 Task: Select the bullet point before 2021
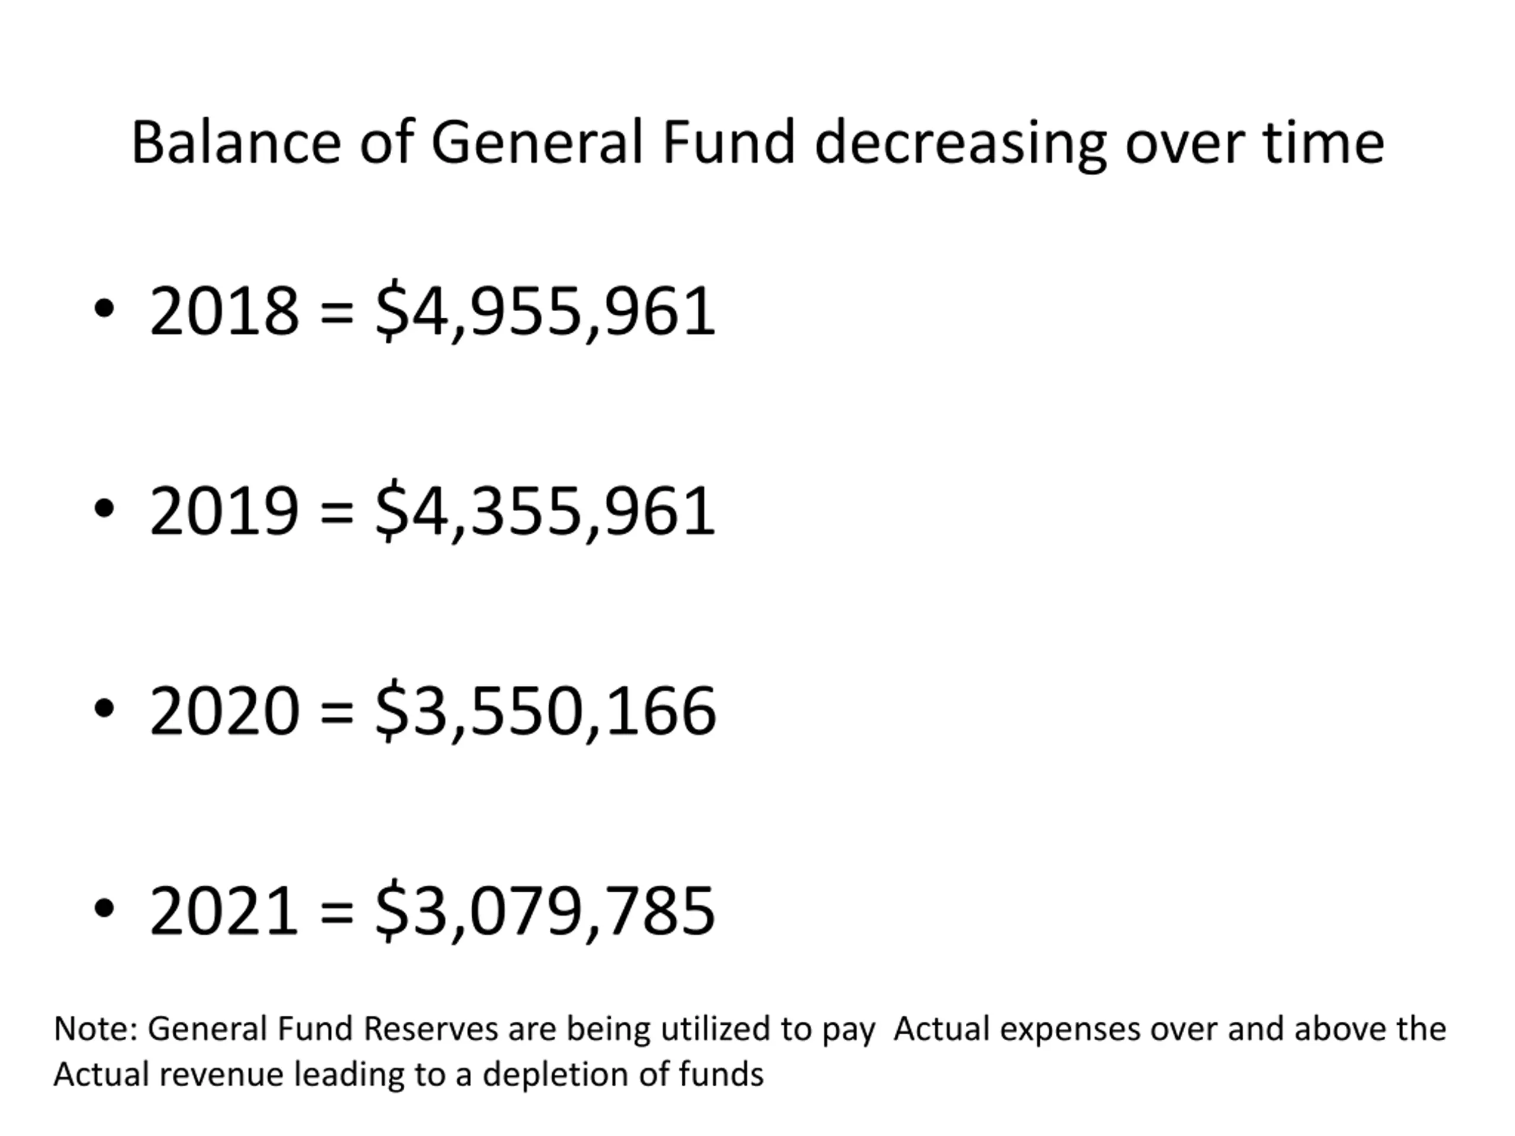tap(104, 909)
